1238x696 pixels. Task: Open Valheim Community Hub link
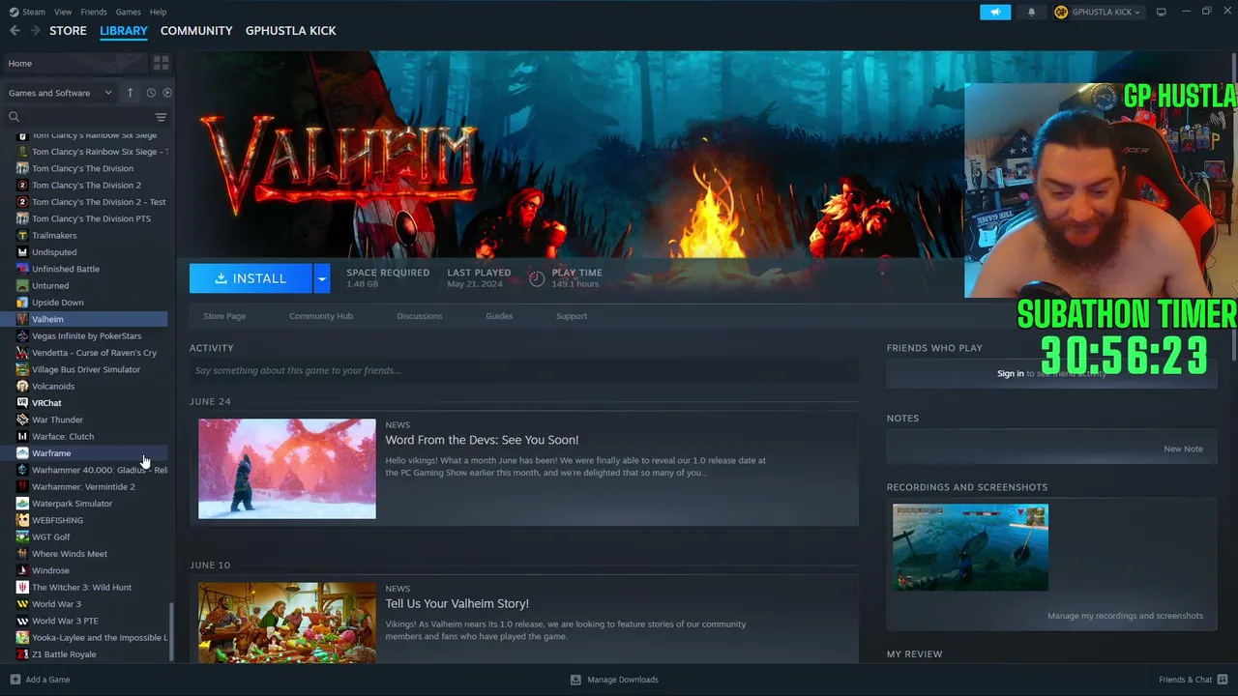point(321,316)
